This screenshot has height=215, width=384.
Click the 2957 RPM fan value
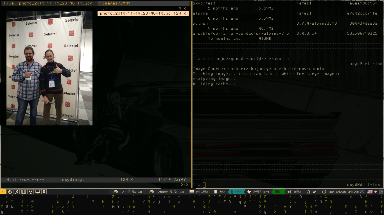(261, 192)
